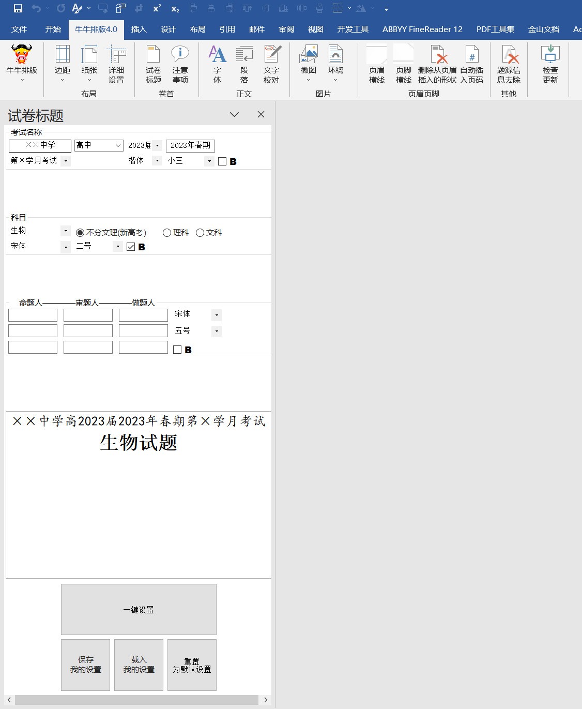Insert 页眉横线 header line

click(376, 65)
